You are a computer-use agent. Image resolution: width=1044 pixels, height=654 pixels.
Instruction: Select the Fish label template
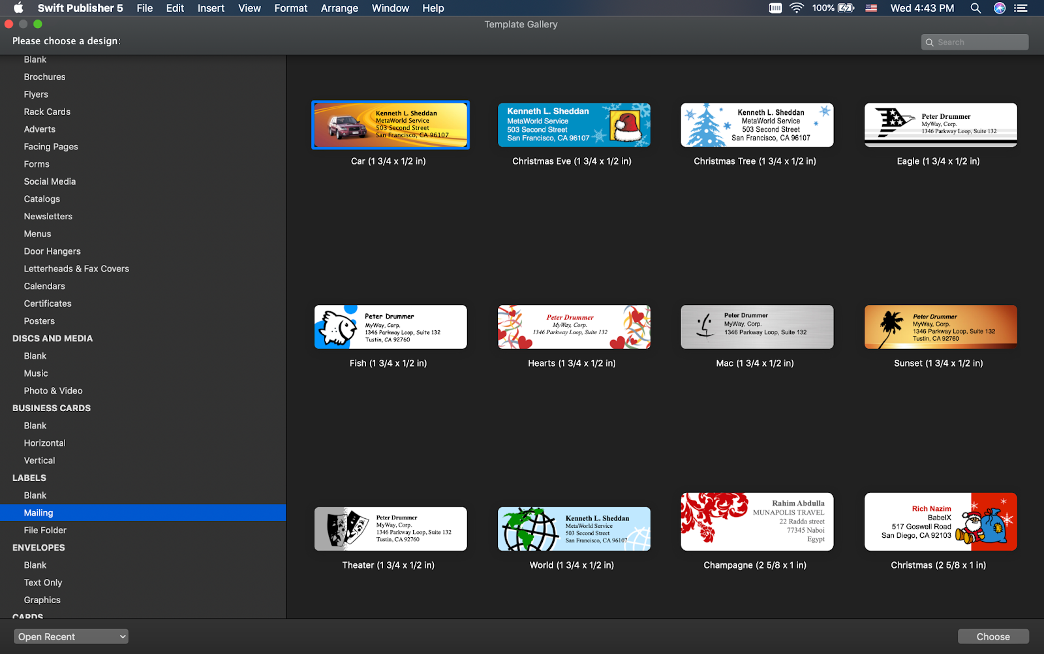(x=390, y=327)
